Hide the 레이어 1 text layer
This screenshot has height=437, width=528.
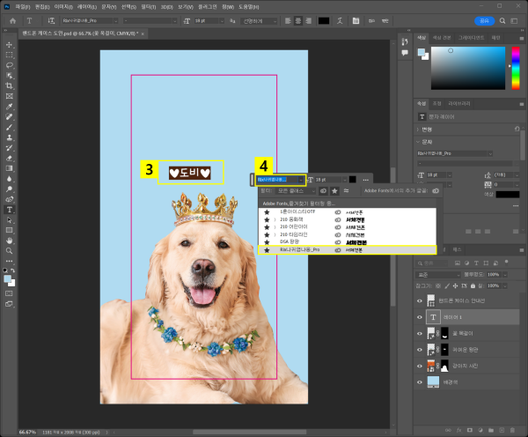click(x=420, y=317)
